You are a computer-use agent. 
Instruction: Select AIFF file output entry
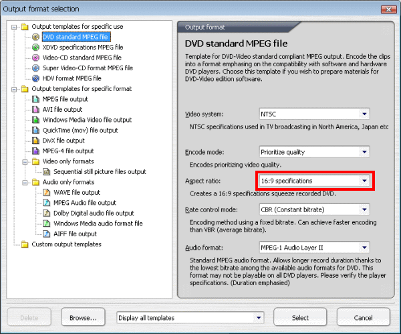click(x=75, y=234)
